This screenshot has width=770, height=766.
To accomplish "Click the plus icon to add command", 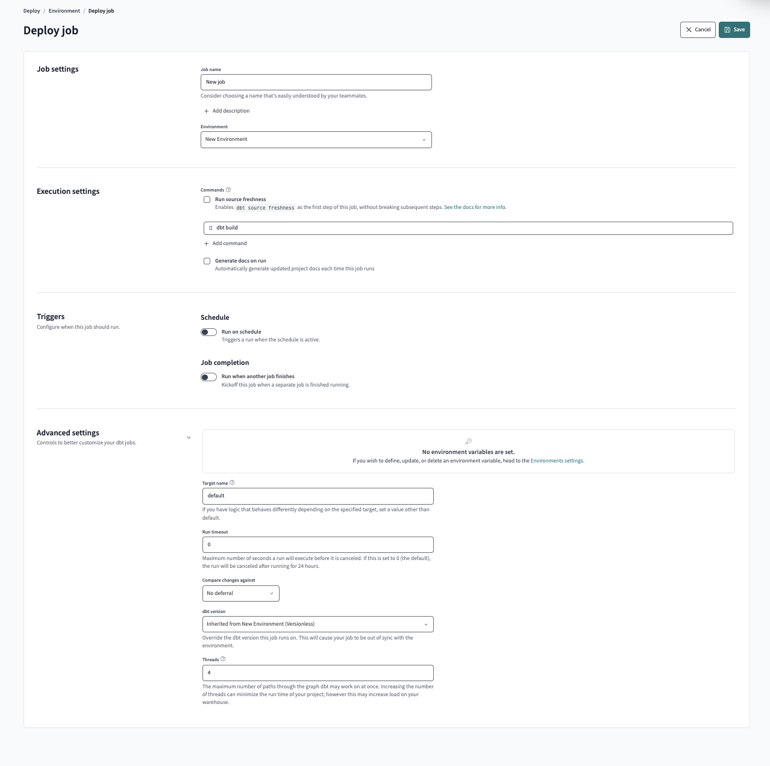I will [x=207, y=243].
